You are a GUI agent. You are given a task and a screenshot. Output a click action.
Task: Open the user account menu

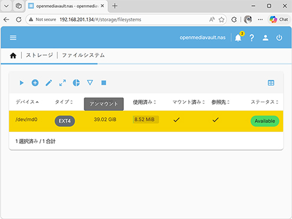(x=265, y=38)
